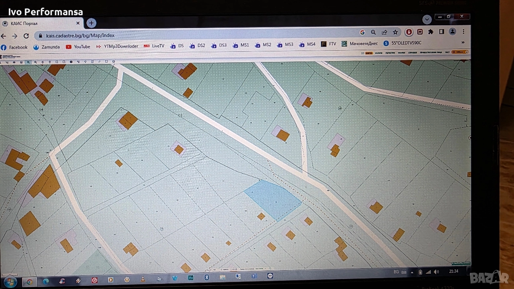The height and width of the screenshot is (289, 514).
Task: Click the map settings gear icon on toolbar
Action: [x=113, y=62]
